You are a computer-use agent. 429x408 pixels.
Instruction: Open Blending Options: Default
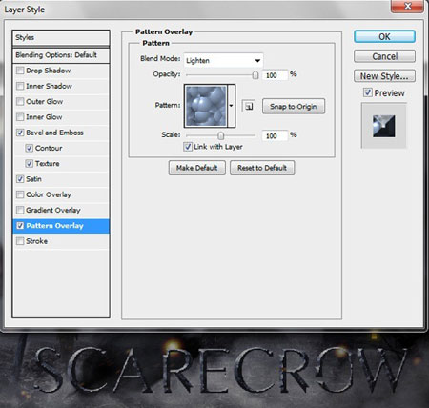pos(61,55)
